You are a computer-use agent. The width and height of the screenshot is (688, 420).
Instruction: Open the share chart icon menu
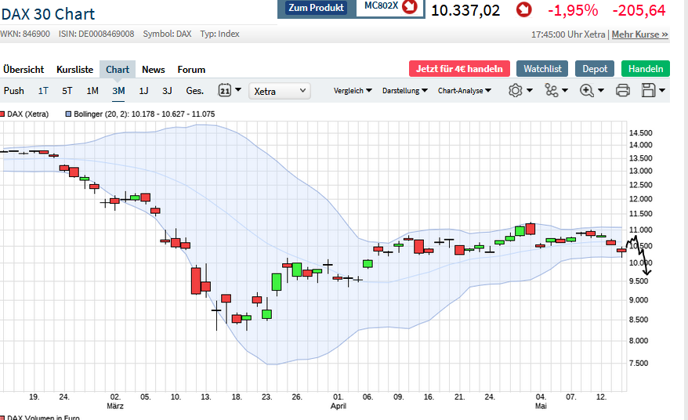point(551,91)
